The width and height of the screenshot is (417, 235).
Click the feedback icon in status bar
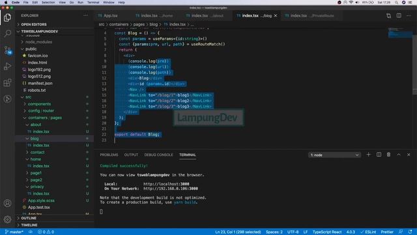coord(401,232)
